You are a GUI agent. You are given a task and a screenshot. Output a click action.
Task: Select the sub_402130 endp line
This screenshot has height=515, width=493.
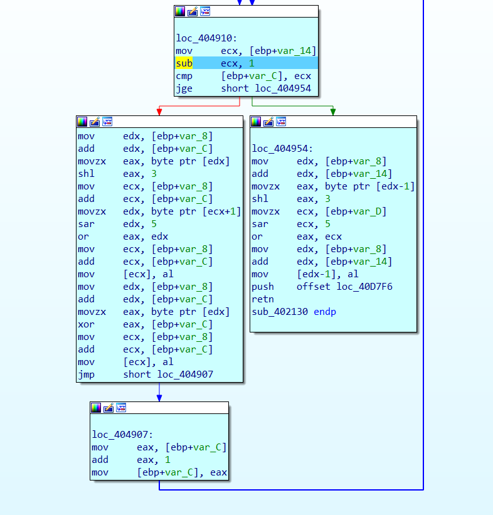coord(294,312)
